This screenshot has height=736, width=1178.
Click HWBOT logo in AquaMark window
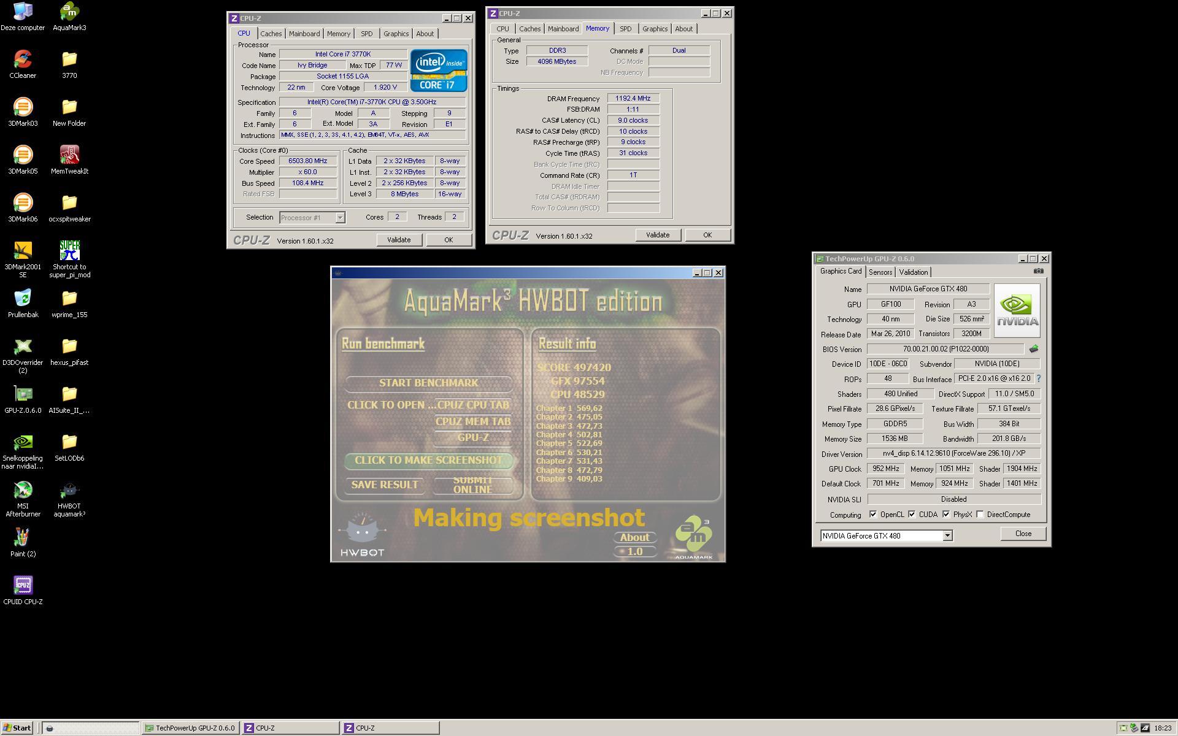[362, 535]
